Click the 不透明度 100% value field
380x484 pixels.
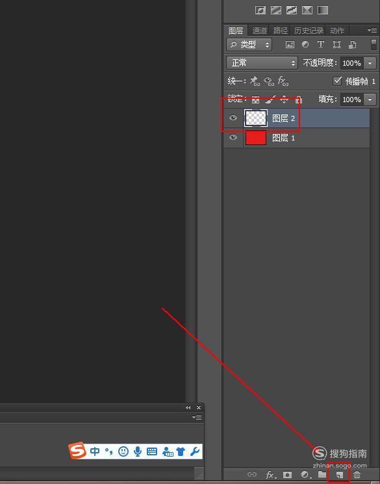coord(352,63)
